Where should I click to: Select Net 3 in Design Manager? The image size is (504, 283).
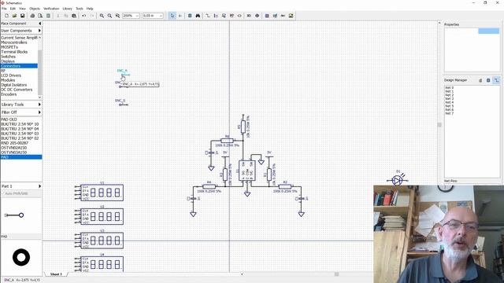tap(450, 99)
